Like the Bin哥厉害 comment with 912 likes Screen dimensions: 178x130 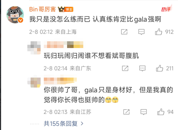[x=159, y=32]
